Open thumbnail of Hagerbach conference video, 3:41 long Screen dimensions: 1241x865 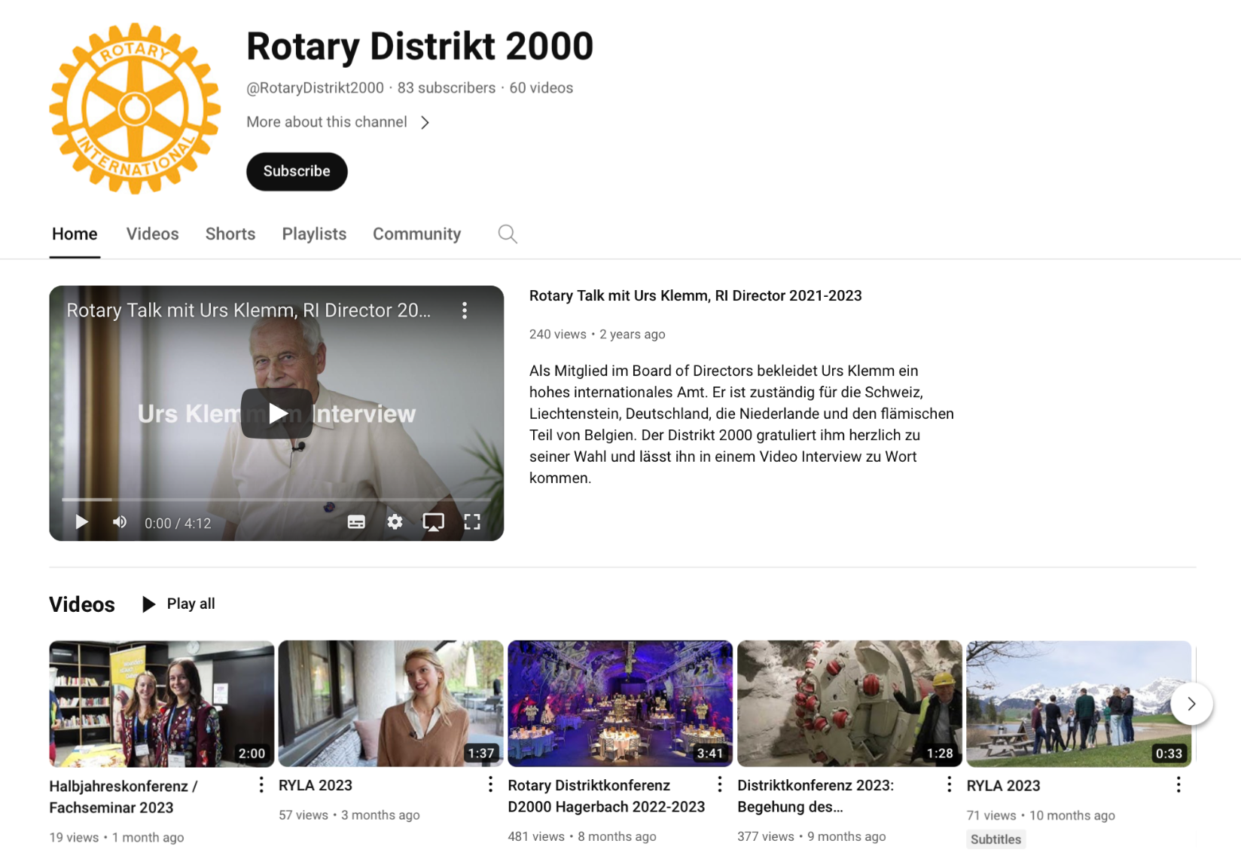pyautogui.click(x=620, y=704)
